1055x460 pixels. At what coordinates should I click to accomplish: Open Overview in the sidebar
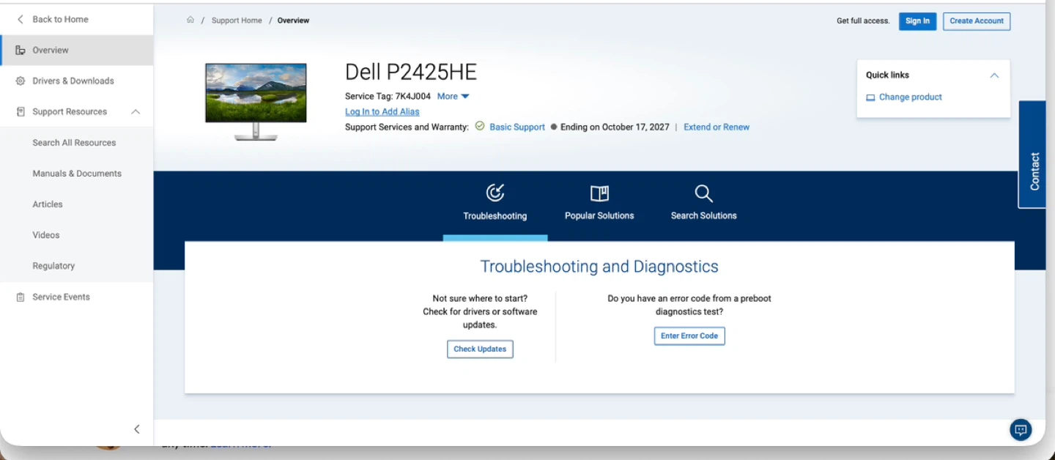(77, 50)
